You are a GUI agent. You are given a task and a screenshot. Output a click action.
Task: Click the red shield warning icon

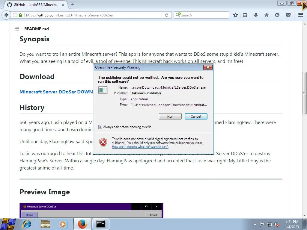[x=103, y=142]
